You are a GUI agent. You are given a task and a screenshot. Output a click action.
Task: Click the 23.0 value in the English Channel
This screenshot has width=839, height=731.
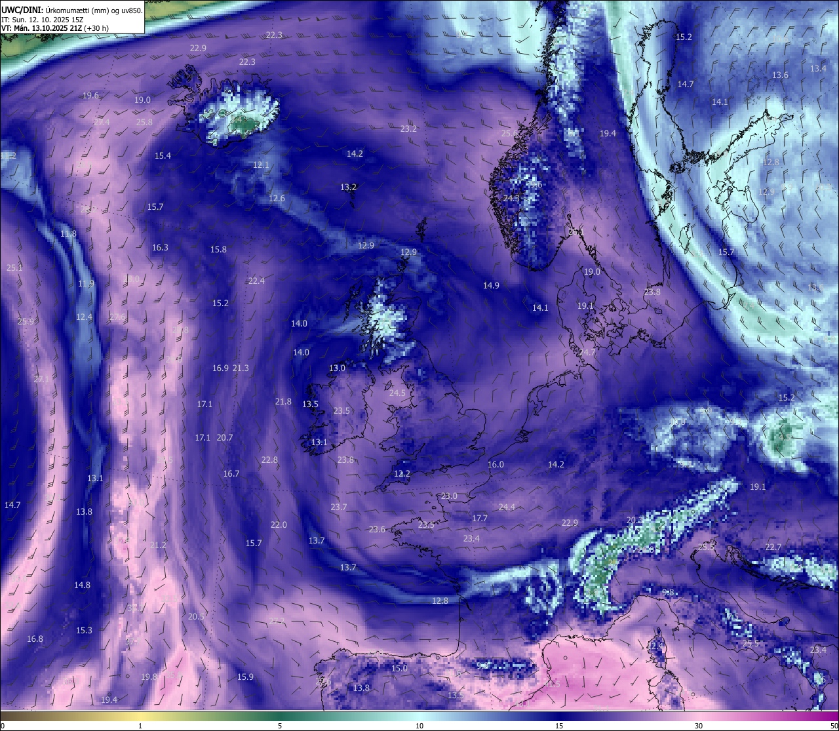[x=449, y=496]
